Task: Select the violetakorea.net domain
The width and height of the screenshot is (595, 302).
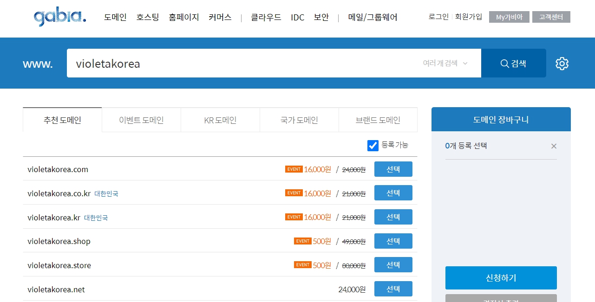Action: coord(393,289)
